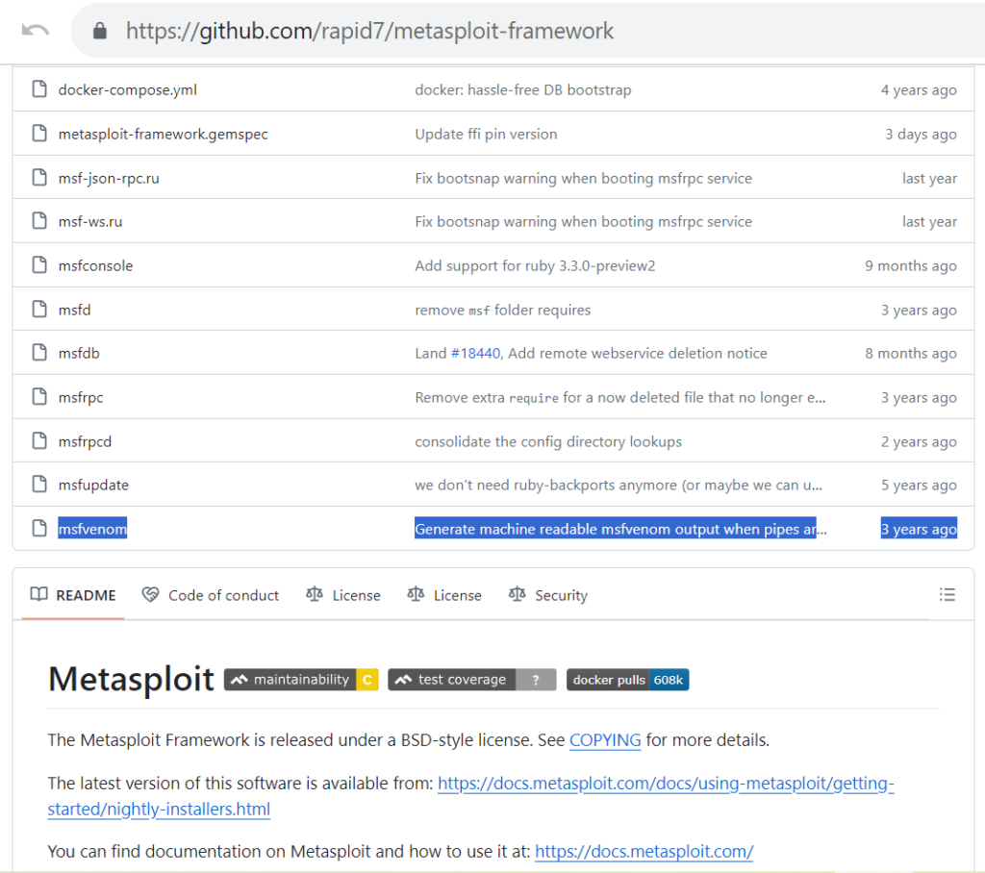This screenshot has width=985, height=873.
Task: Open commit 'Remove extra require for a now deleted file'
Action: click(620, 397)
